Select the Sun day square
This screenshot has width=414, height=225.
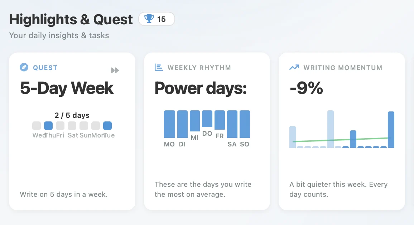[x=83, y=125]
